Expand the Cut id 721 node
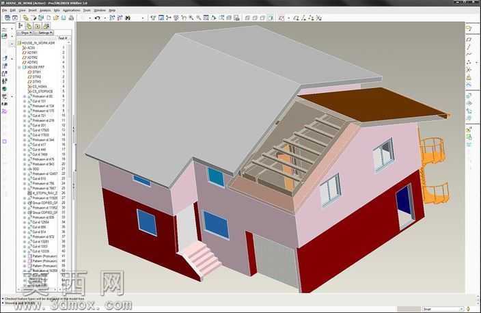 coord(25,115)
